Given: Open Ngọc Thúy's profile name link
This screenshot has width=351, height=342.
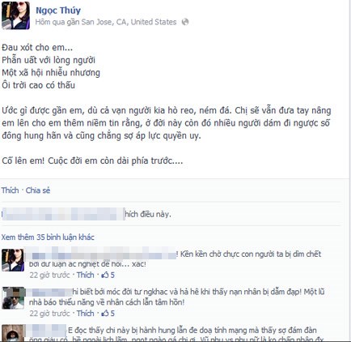Looking at the screenshot, I should 58,11.
